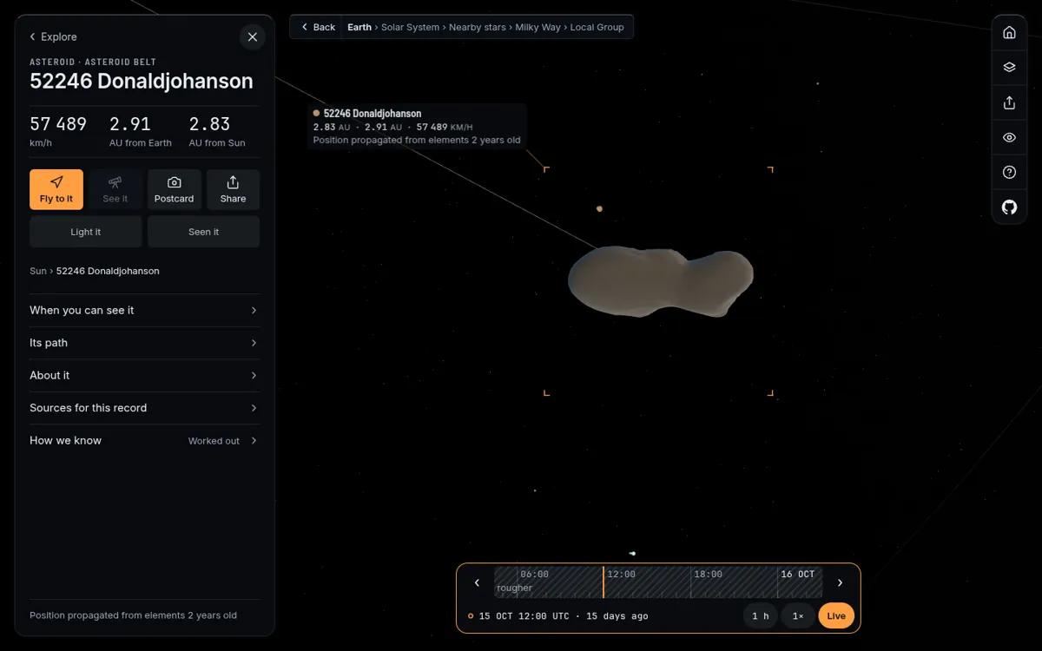The image size is (1042, 651).
Task: Step the timeline forward
Action: [840, 582]
